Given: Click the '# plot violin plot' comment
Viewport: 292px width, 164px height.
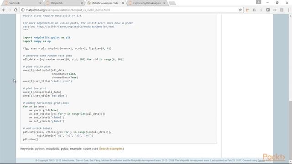Looking at the screenshot, I should (36, 67).
